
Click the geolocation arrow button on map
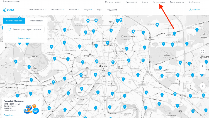[x=202, y=86]
